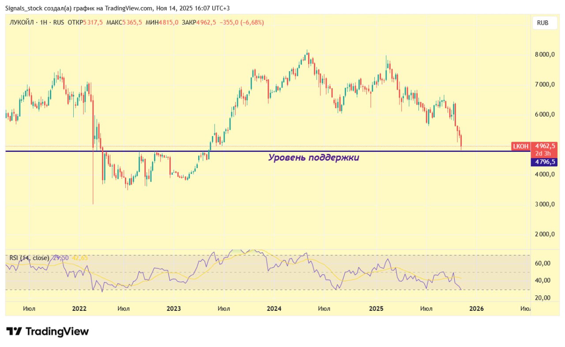Click the ЗАКР 4962,5 closing value in legend
The image size is (565, 347).
click(x=198, y=23)
